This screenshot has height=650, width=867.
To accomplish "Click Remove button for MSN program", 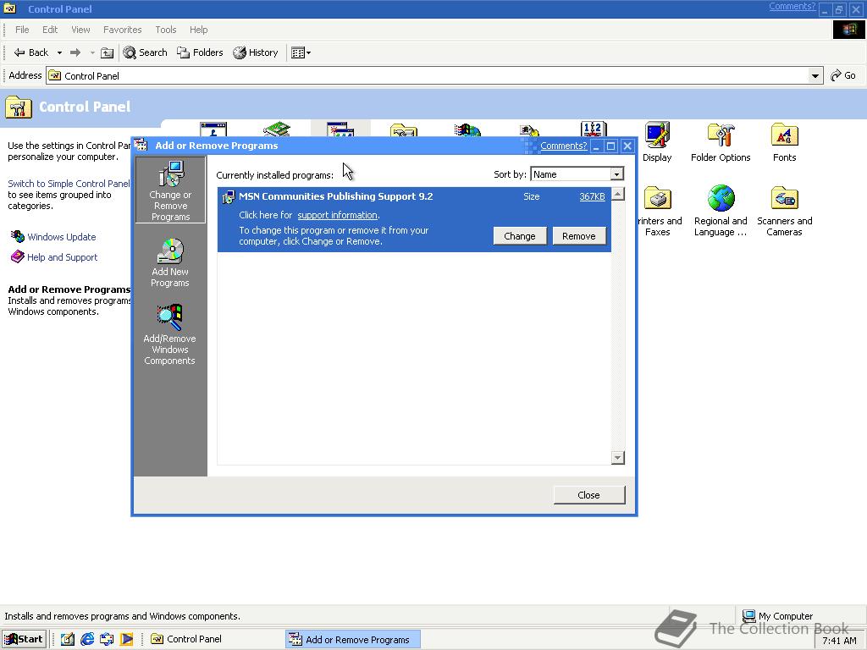I will [578, 236].
